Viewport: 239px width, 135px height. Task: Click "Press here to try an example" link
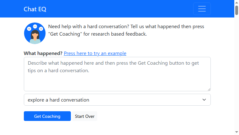tap(95, 53)
